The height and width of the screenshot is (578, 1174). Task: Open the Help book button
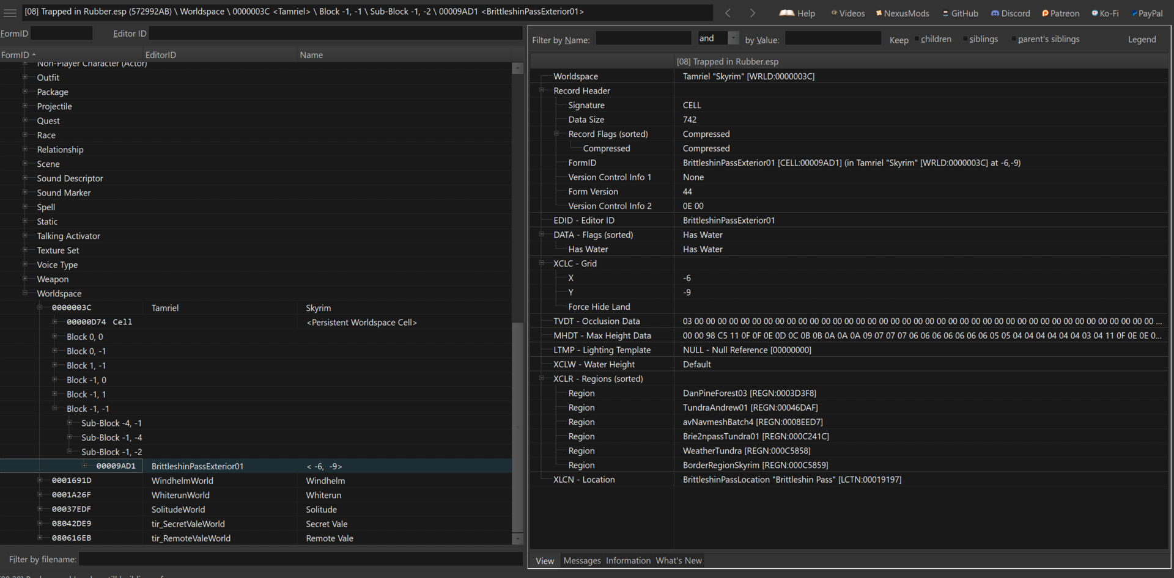[797, 13]
